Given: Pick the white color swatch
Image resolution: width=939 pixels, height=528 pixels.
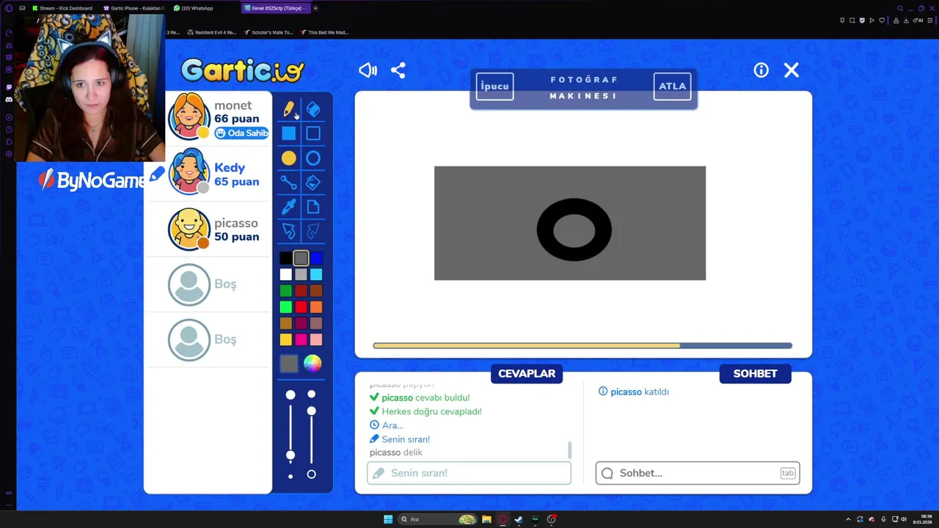Looking at the screenshot, I should point(285,274).
